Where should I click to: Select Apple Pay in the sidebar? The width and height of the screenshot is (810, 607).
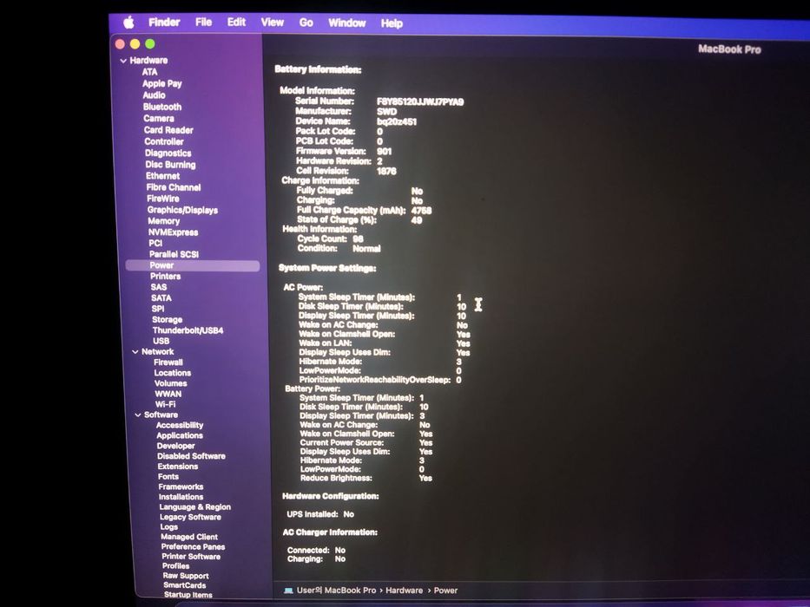(162, 83)
